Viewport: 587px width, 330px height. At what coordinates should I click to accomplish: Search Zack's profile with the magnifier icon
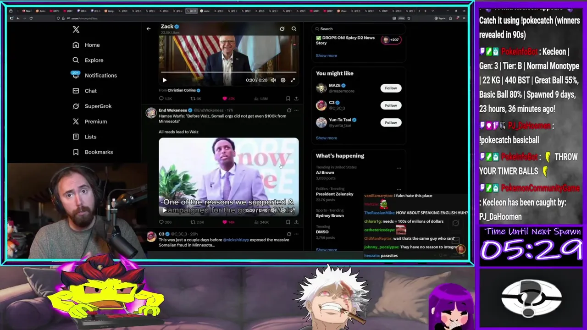pos(294,29)
